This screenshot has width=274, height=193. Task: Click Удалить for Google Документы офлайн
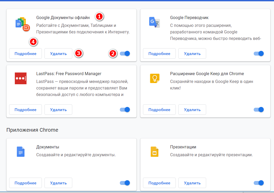click(58, 53)
